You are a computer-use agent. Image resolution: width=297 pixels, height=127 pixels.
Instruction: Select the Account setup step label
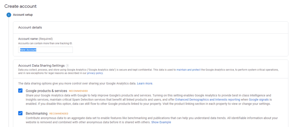point(23,15)
